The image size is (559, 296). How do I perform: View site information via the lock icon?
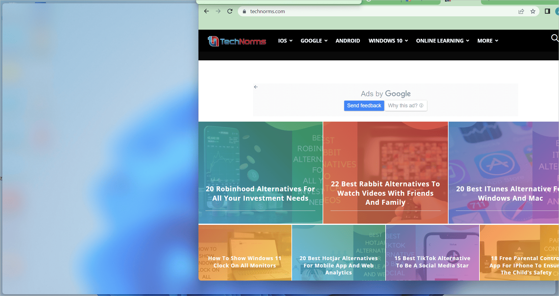click(244, 11)
